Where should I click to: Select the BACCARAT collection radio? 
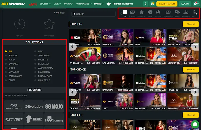(x=6, y=64)
